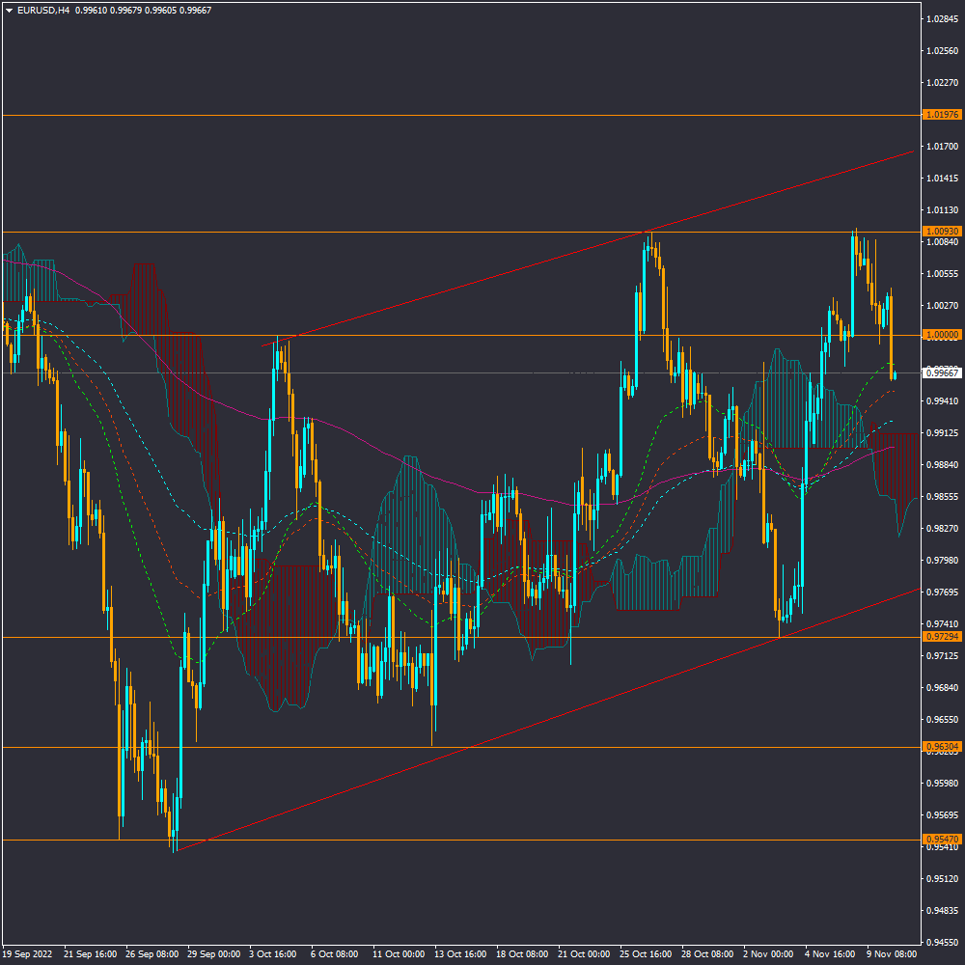Click the lower red channel trendline
Image resolution: width=965 pixels, height=965 pixels.
click(482, 743)
